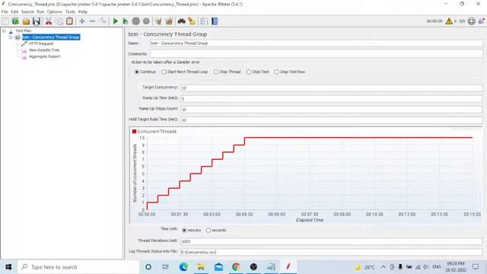Open the Tools menu
487x274 pixels.
70,11
